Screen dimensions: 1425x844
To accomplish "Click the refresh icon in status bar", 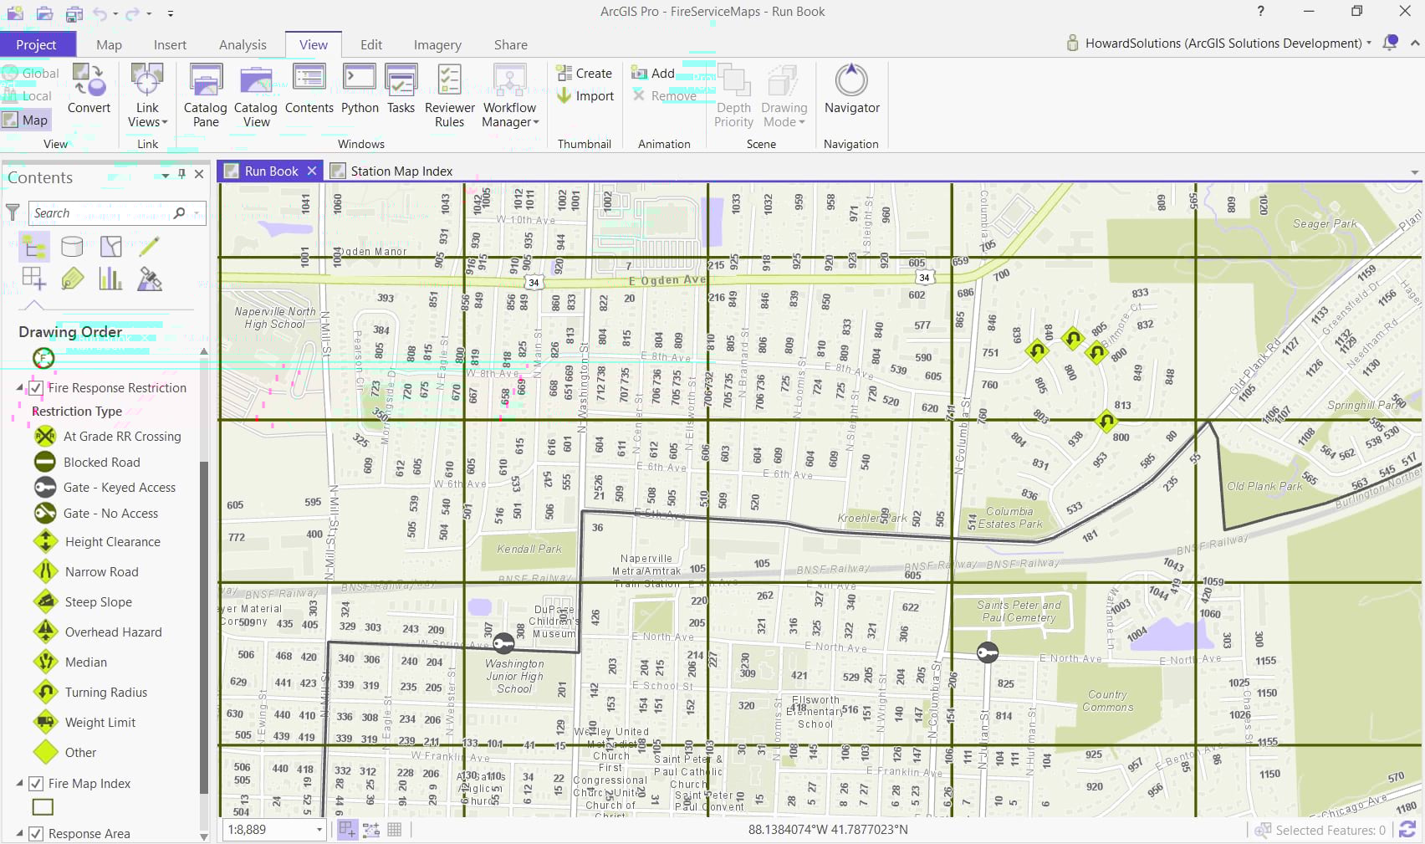I will pyautogui.click(x=1408, y=830).
